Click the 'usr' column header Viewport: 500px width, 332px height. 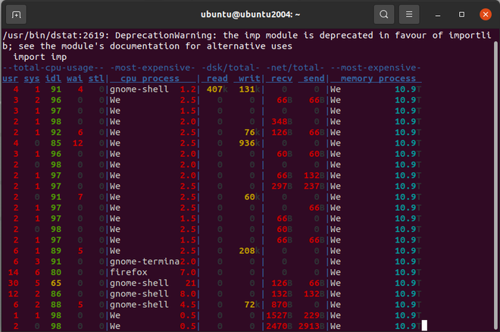pos(10,79)
